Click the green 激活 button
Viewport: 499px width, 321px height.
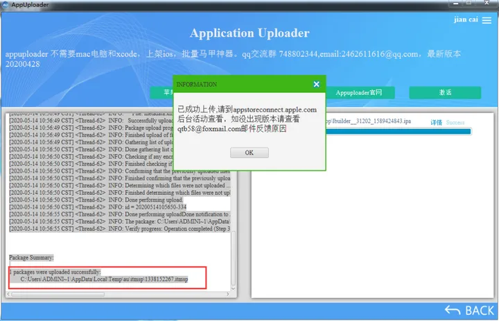[445, 93]
